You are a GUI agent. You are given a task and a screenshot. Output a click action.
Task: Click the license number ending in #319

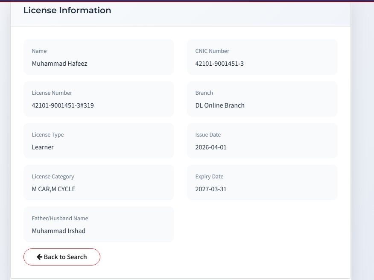pos(63,105)
